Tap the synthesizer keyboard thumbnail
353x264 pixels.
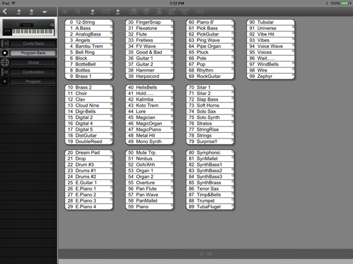click(29, 27)
